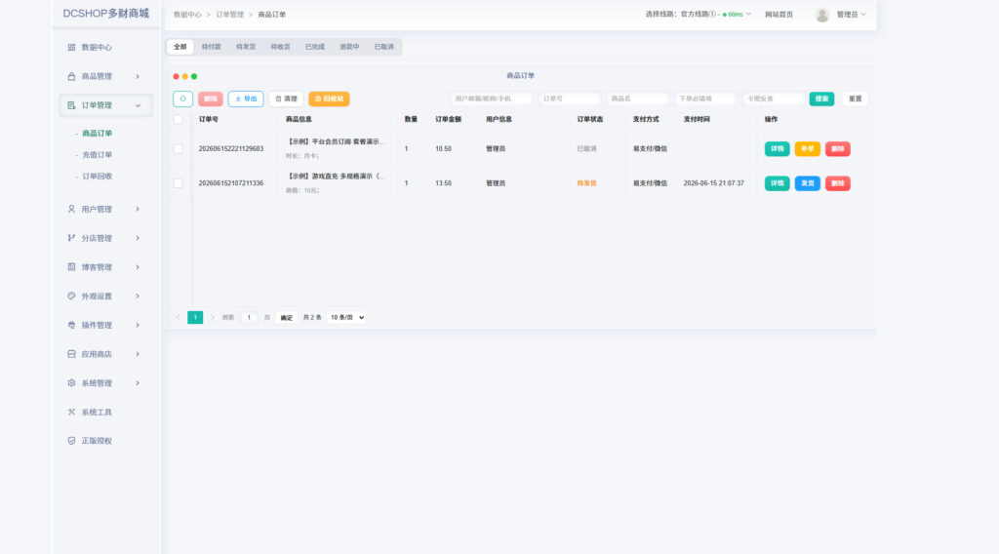Switch to the 已取消 tab
Viewport: 999px width, 554px height.
tap(383, 47)
